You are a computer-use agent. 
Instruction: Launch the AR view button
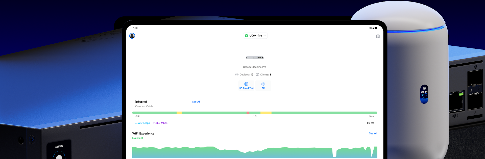pos(263,86)
